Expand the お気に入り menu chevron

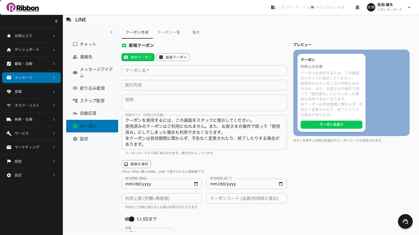(x=54, y=36)
